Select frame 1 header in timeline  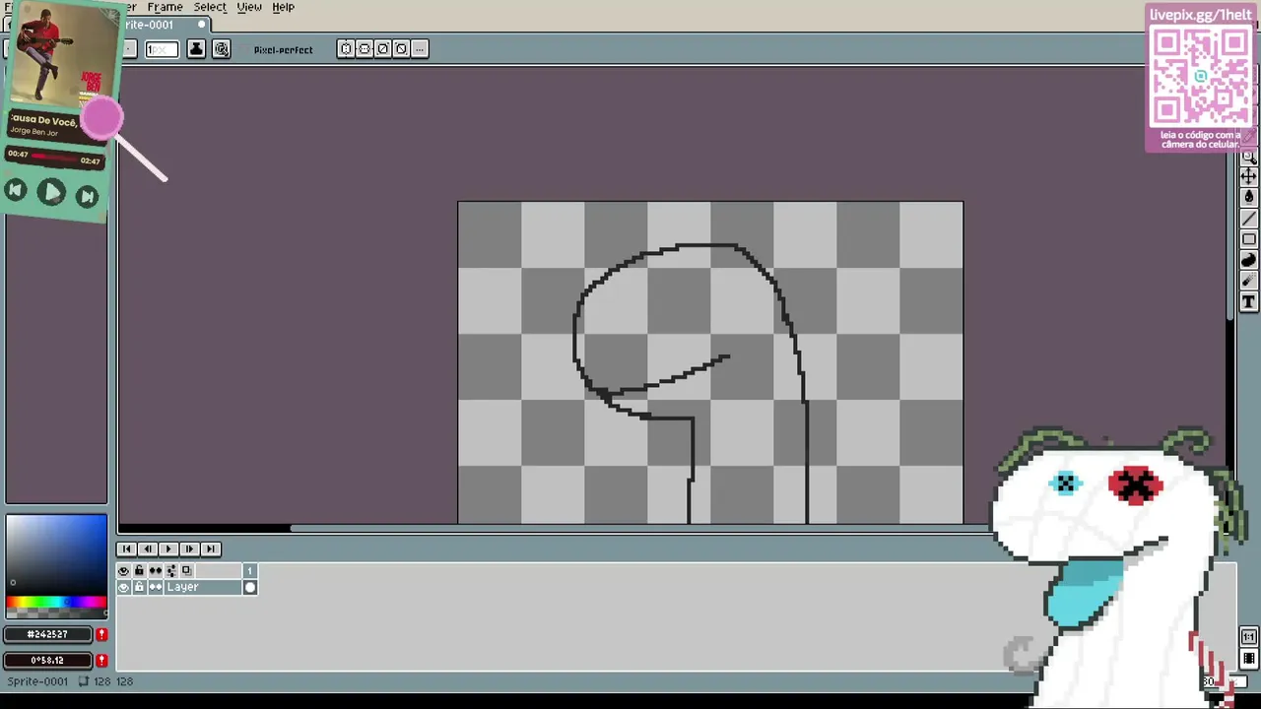point(250,571)
